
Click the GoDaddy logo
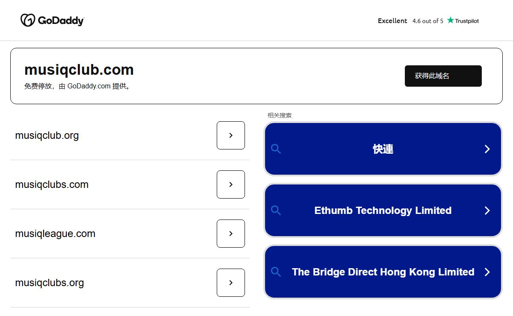[x=52, y=20]
